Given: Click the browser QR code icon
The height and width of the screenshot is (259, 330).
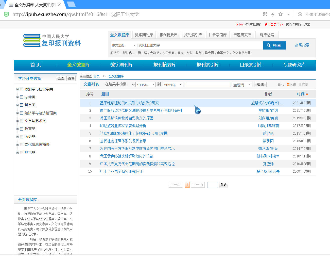Looking at the screenshot, I should [265, 14].
